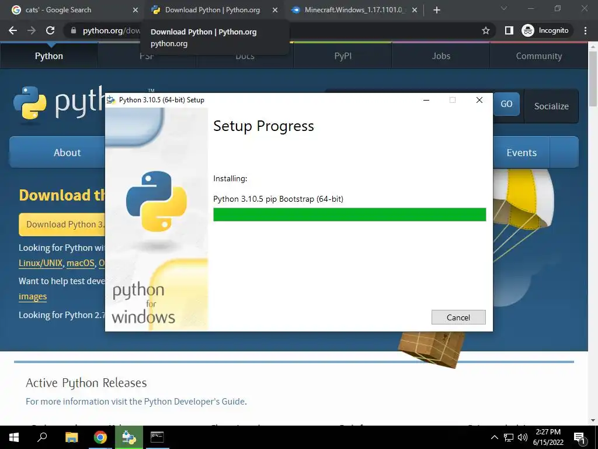This screenshot has width=598, height=449.
Task: Minimize the Python Setup dialog
Action: point(426,100)
